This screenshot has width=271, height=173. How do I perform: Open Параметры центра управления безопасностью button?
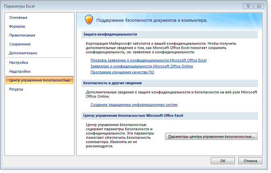[211, 136]
